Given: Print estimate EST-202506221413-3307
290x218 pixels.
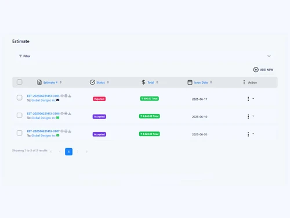Looking at the screenshot, I should click(66, 131).
